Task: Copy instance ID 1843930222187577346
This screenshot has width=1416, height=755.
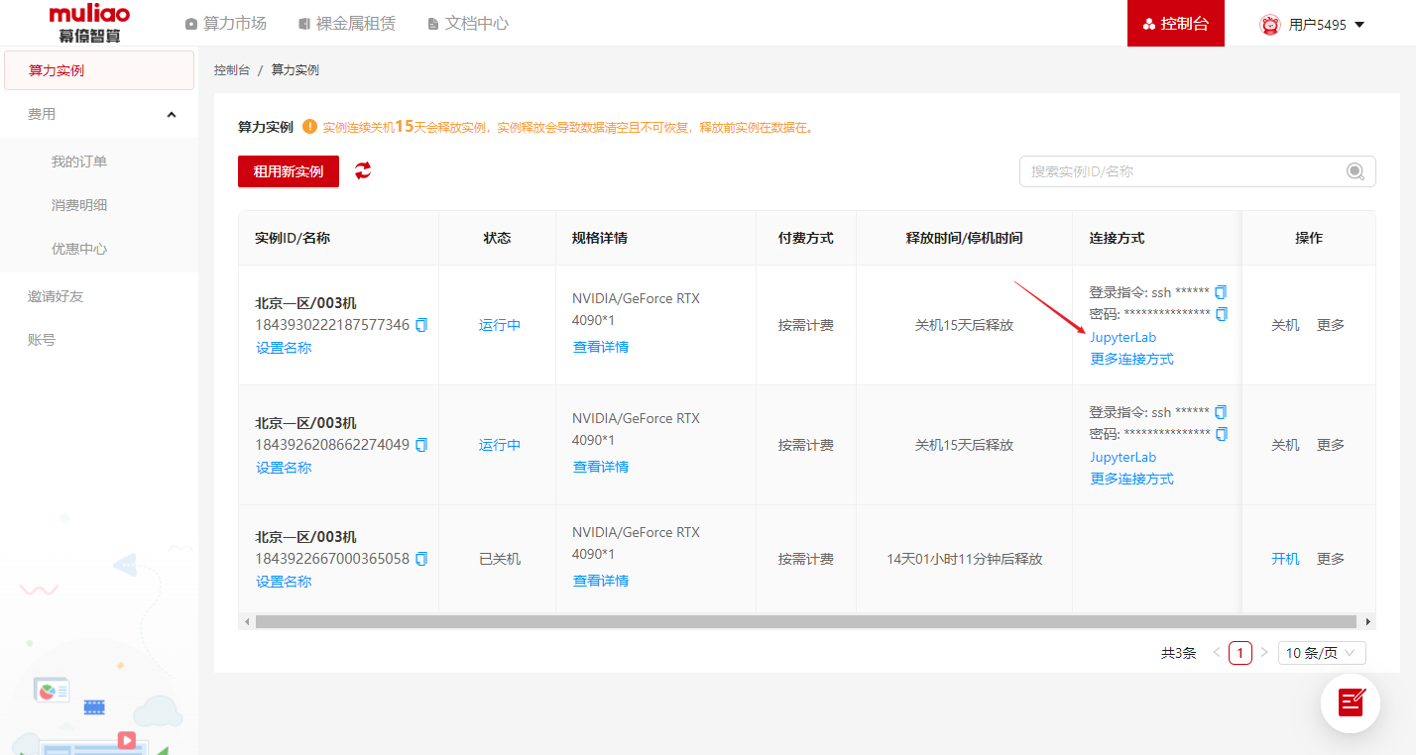Action: coord(421,325)
